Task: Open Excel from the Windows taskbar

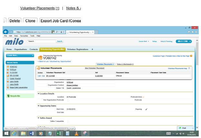Action: pos(59,133)
